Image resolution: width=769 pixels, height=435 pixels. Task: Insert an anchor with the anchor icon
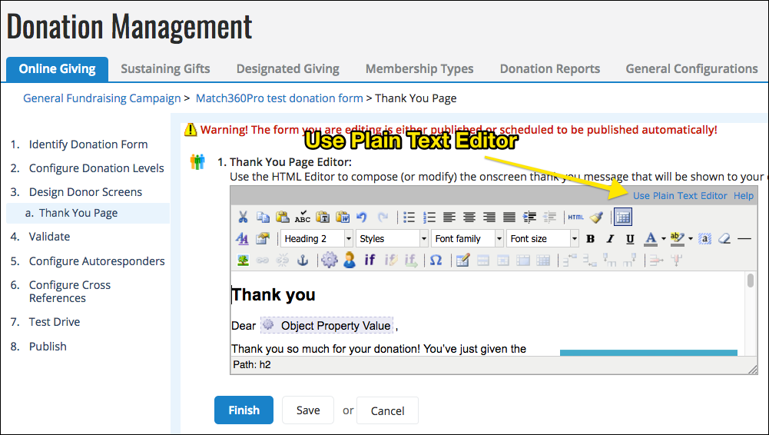pos(303,261)
